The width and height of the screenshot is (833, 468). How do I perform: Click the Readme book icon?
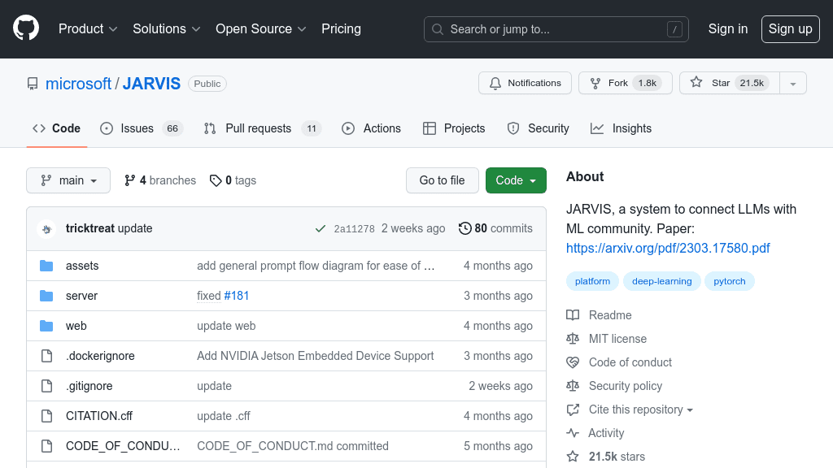pos(575,315)
